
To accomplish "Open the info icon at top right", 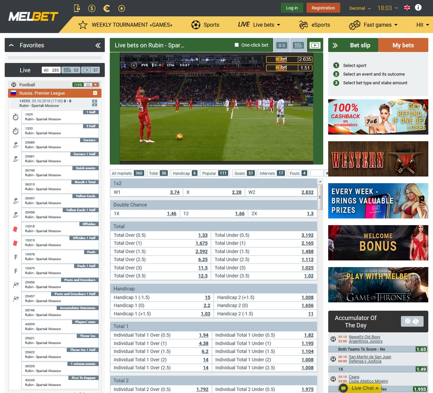I will pos(418,7).
